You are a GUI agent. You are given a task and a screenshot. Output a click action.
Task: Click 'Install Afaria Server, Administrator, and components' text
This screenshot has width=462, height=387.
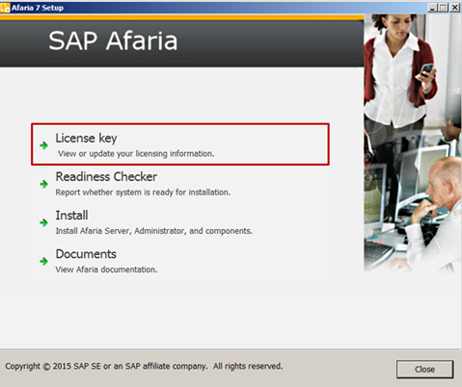coord(154,231)
